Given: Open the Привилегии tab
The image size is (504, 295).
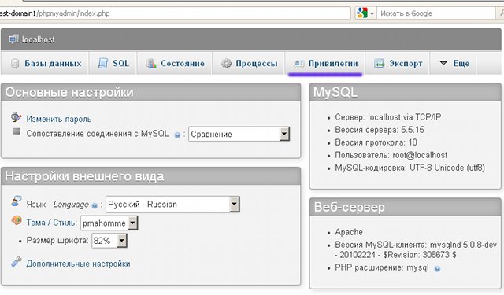Looking at the screenshot, I should click(325, 63).
